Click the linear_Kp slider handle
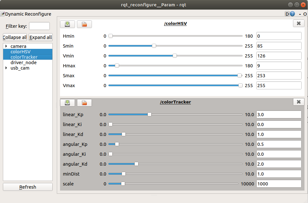308x203 pixels. [x=149, y=114]
